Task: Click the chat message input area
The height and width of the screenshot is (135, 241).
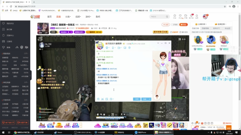Action: coord(124,91)
